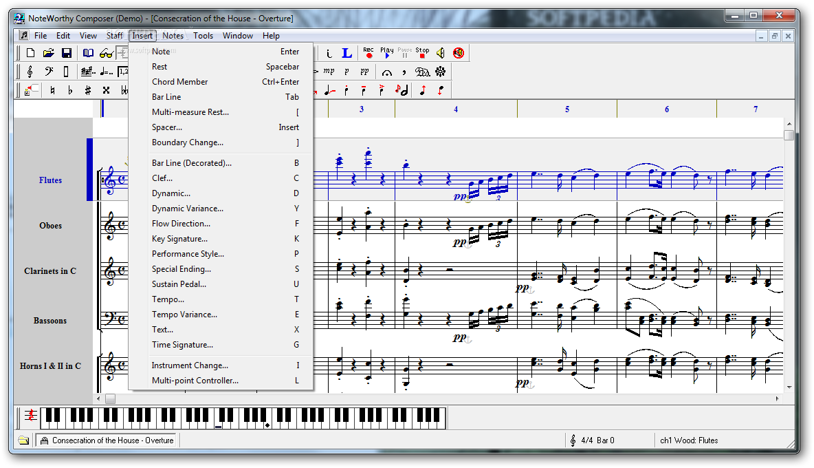
Task: Choose Clef... from the menu
Action: tap(221, 178)
